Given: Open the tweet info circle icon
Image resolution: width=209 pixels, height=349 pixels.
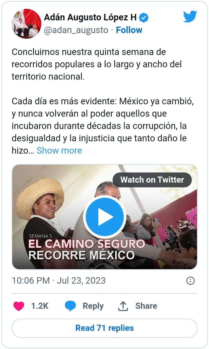Looking at the screenshot, I should click(191, 281).
